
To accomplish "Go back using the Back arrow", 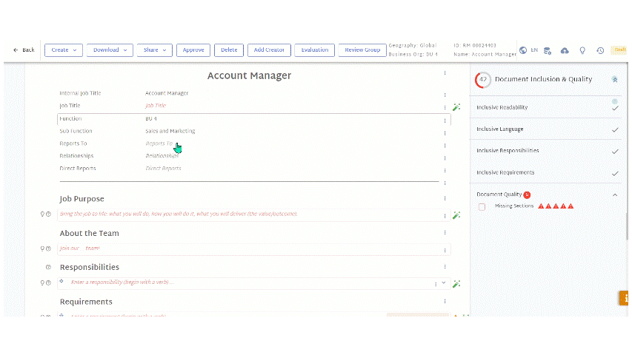I will click(24, 50).
